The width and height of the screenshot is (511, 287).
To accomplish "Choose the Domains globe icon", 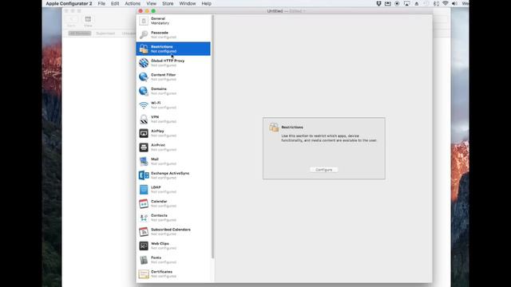I will click(x=144, y=91).
